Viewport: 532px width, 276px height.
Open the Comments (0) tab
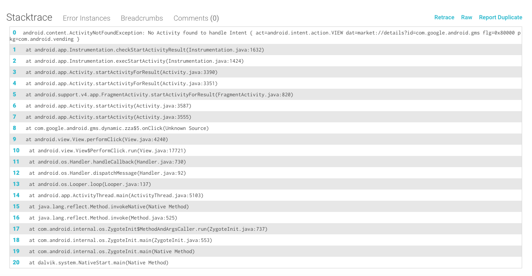coord(196,18)
